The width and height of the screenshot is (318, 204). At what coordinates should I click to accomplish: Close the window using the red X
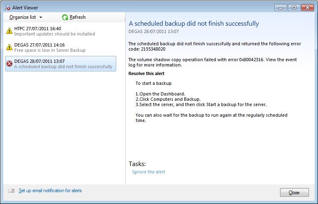tap(307, 7)
